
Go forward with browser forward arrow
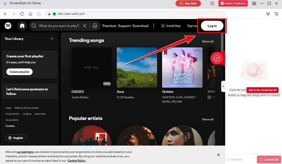13,14
